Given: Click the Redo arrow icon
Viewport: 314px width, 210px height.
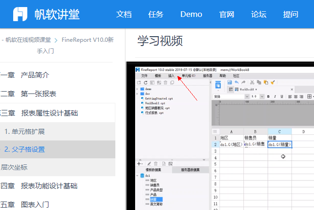Looking at the screenshot, I should [243, 82].
